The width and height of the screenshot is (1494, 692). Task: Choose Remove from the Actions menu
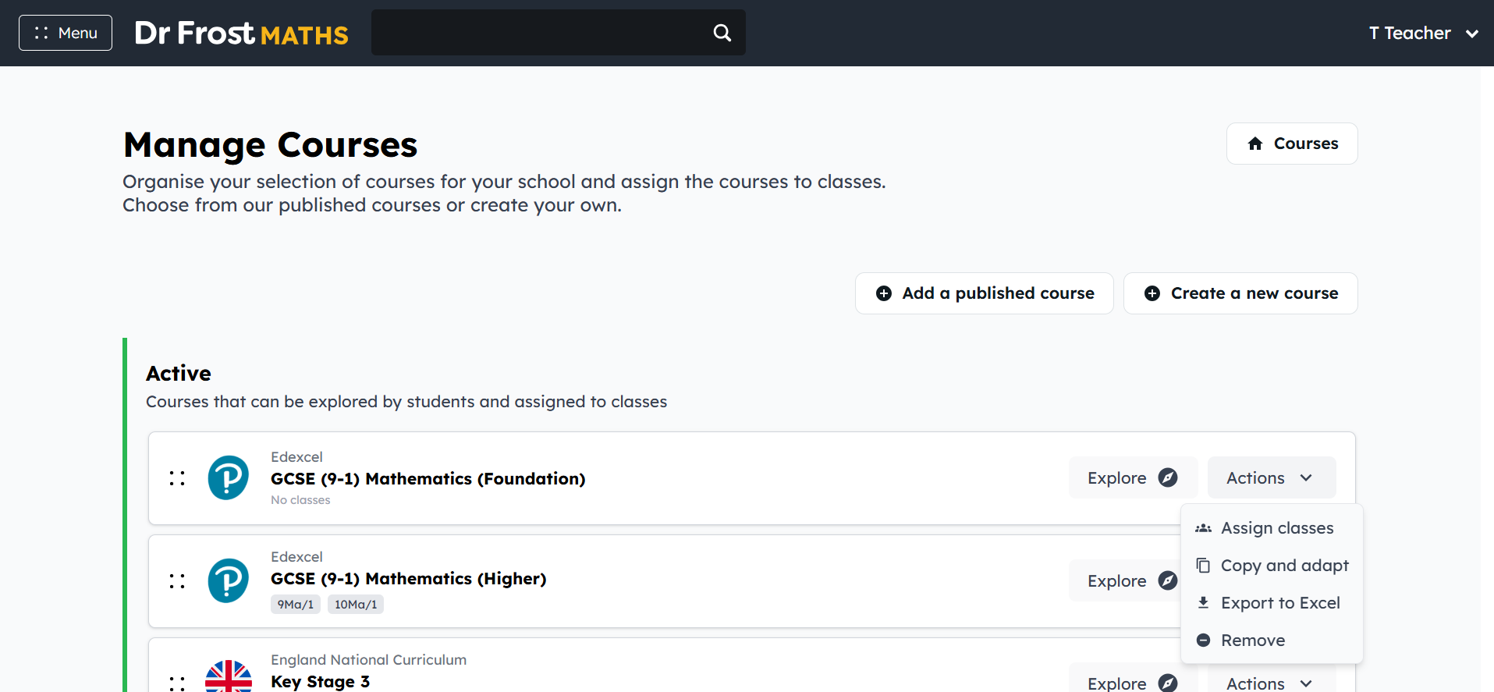[1272, 641]
